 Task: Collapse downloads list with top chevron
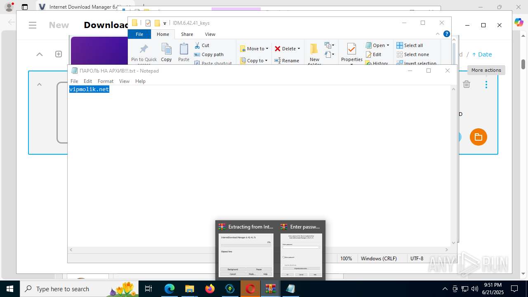tap(40, 54)
